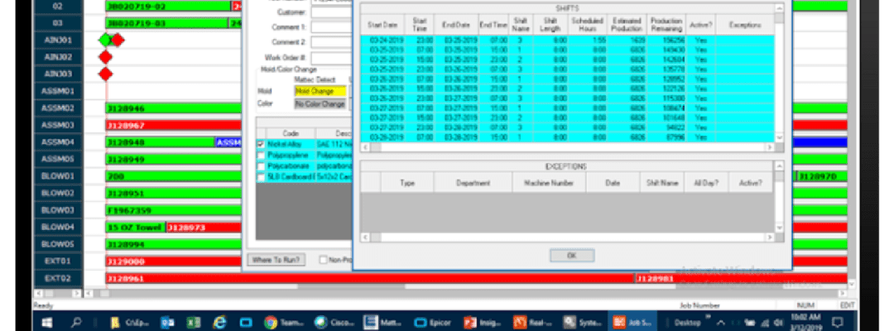Image resolution: width=894 pixels, height=331 pixels.
Task: Select green job bar J128946 on ASSM02
Action: pos(173,108)
